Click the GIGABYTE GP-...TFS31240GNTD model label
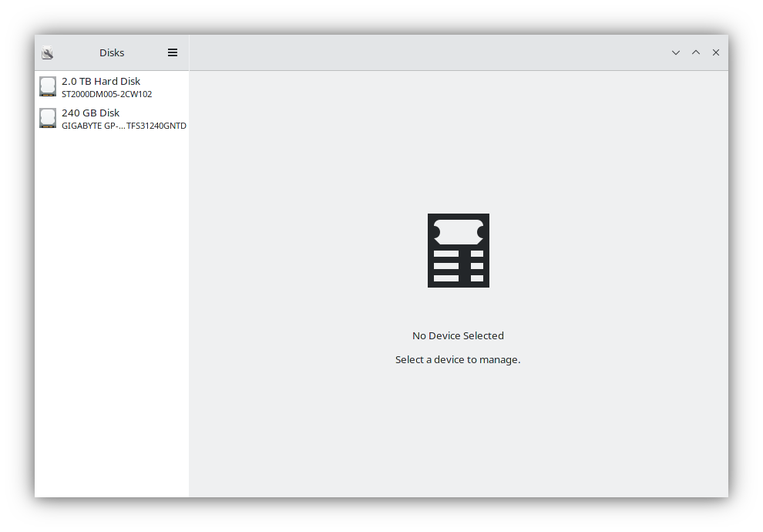763x532 pixels. coord(123,126)
